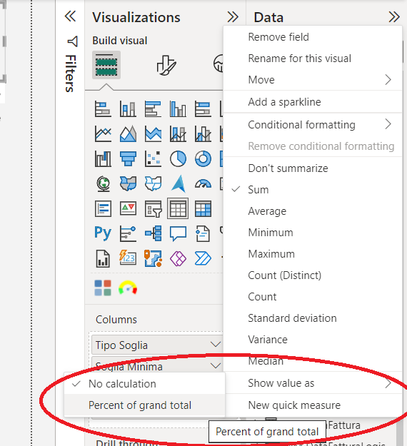Select Minimum aggregation
The width and height of the screenshot is (407, 446).
pos(313,233)
